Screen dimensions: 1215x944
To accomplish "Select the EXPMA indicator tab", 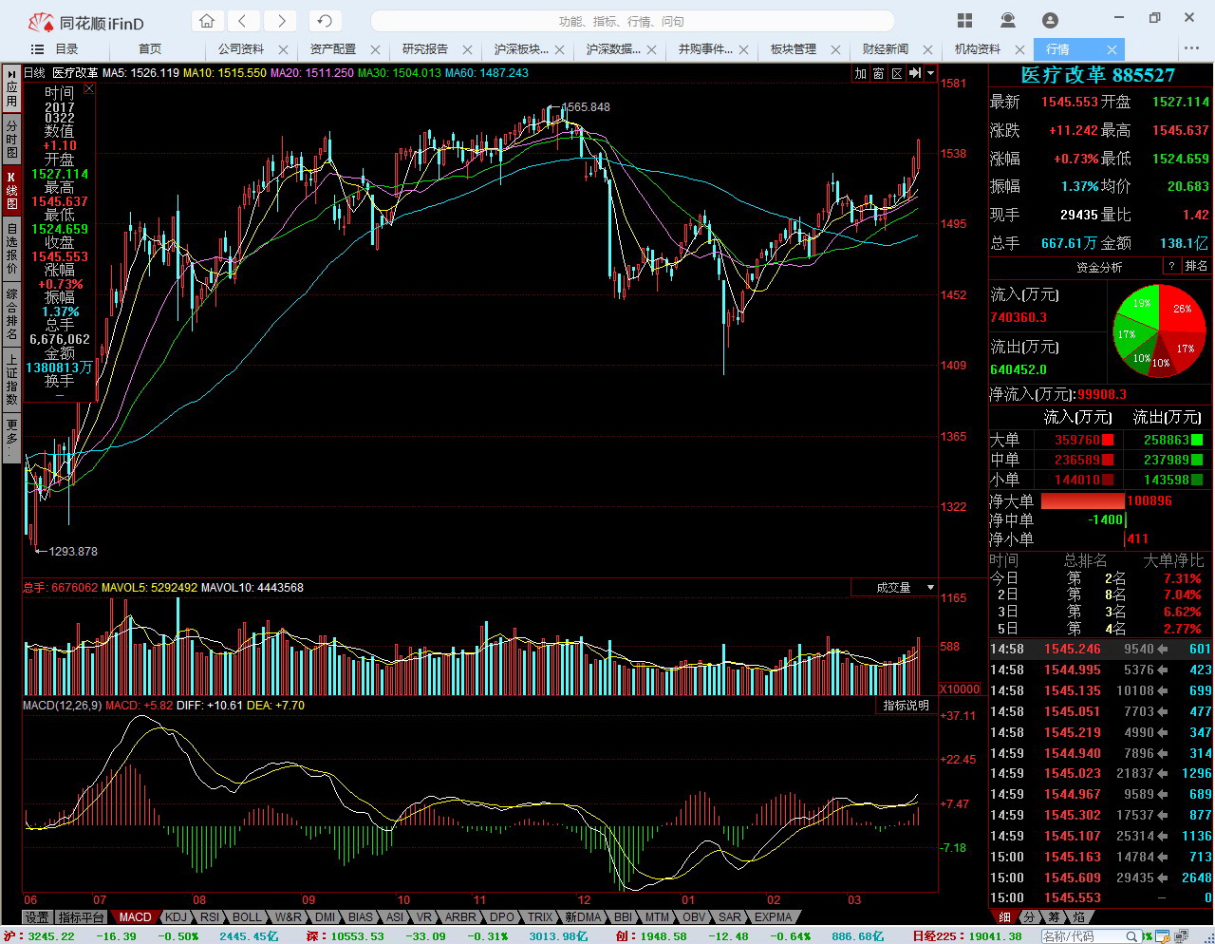I will click(773, 917).
